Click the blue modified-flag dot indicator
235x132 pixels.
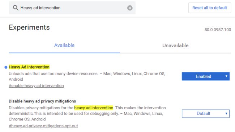[x=6, y=67]
